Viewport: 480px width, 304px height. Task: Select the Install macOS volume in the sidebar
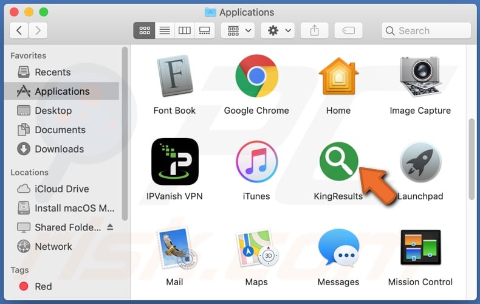(61, 208)
